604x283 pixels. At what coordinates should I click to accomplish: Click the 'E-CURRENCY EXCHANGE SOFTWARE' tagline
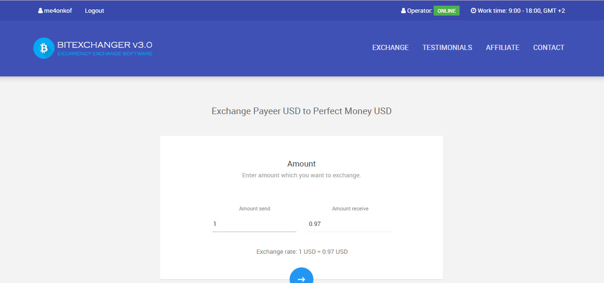tap(105, 54)
